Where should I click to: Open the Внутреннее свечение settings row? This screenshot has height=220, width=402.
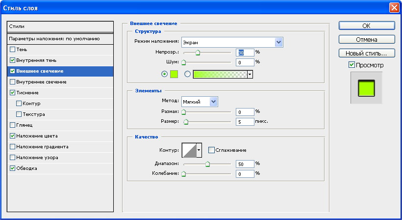coord(60,82)
